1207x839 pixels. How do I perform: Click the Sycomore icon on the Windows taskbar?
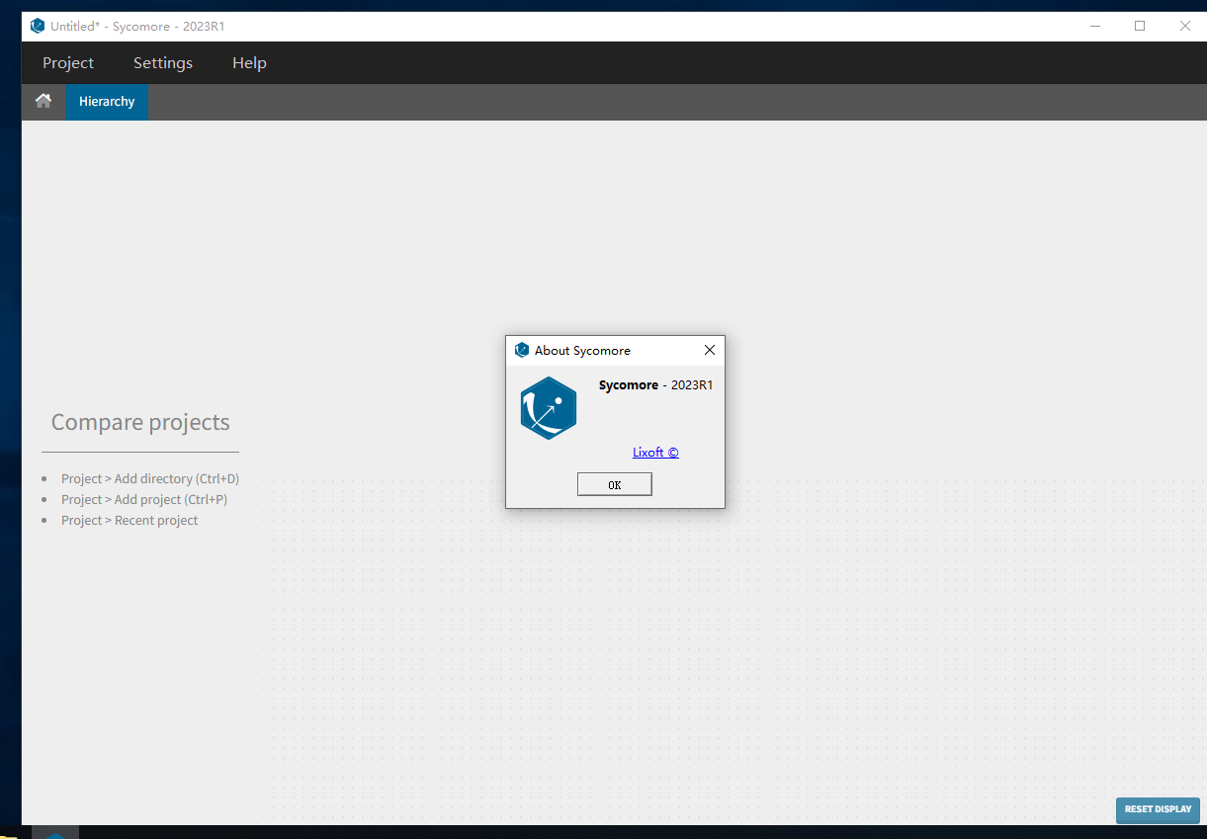click(55, 833)
